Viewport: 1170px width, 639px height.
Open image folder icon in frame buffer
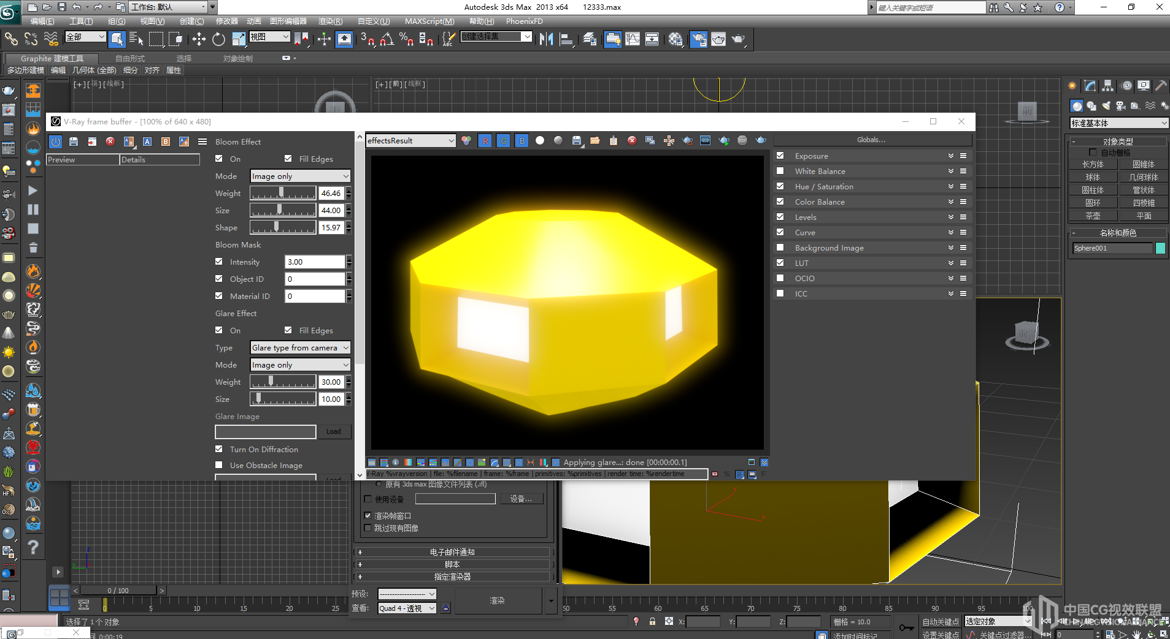coord(595,140)
